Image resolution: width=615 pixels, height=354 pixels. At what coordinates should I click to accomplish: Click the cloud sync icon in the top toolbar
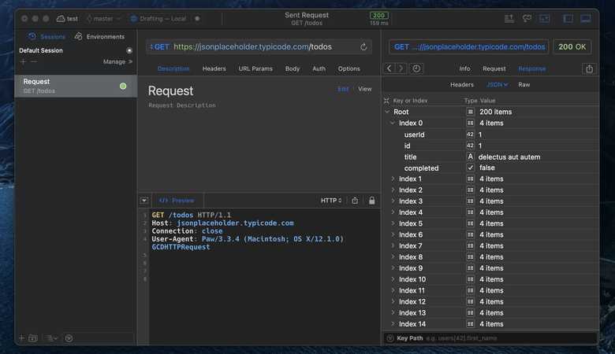(x=527, y=18)
